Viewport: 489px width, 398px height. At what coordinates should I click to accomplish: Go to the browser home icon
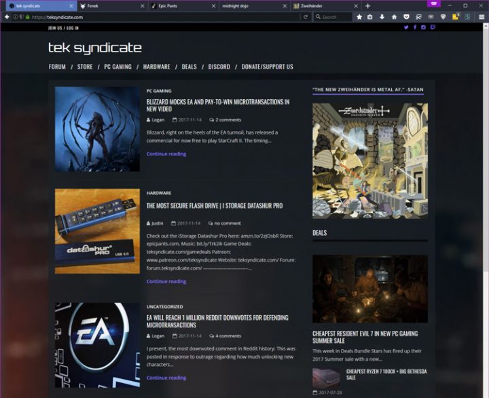pyautogui.click(x=394, y=17)
